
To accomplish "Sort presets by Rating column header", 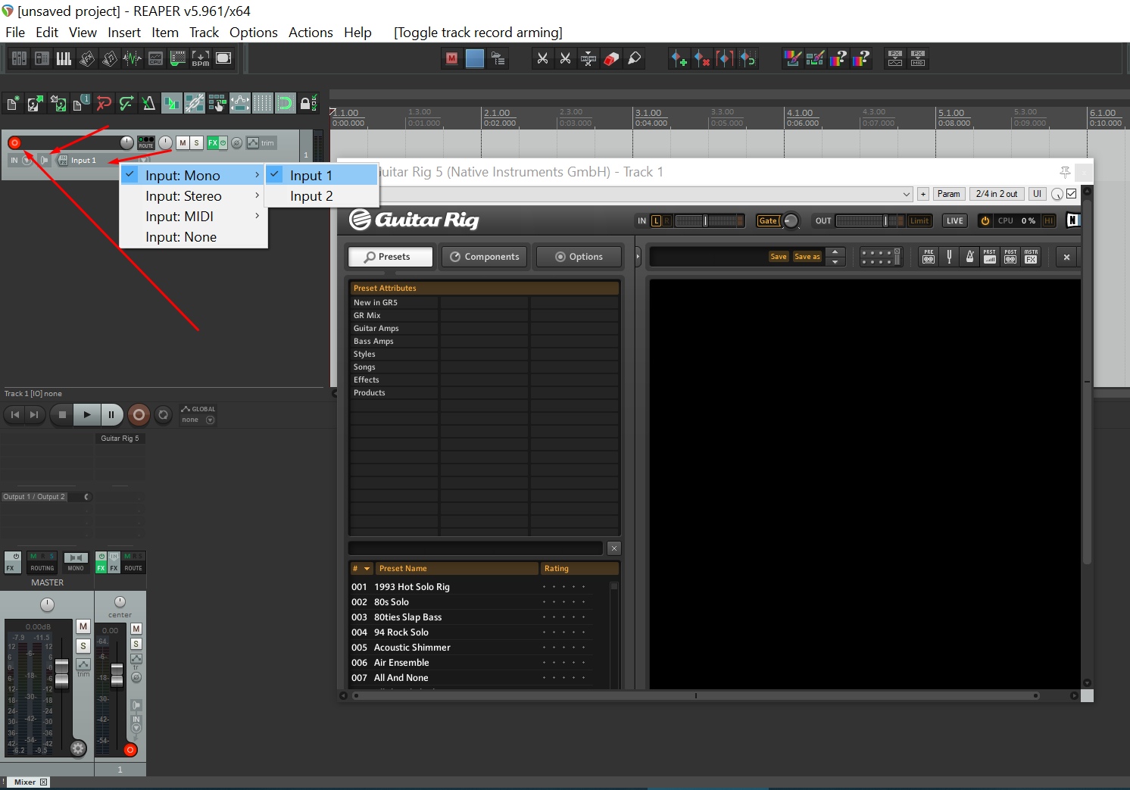I will click(x=579, y=568).
